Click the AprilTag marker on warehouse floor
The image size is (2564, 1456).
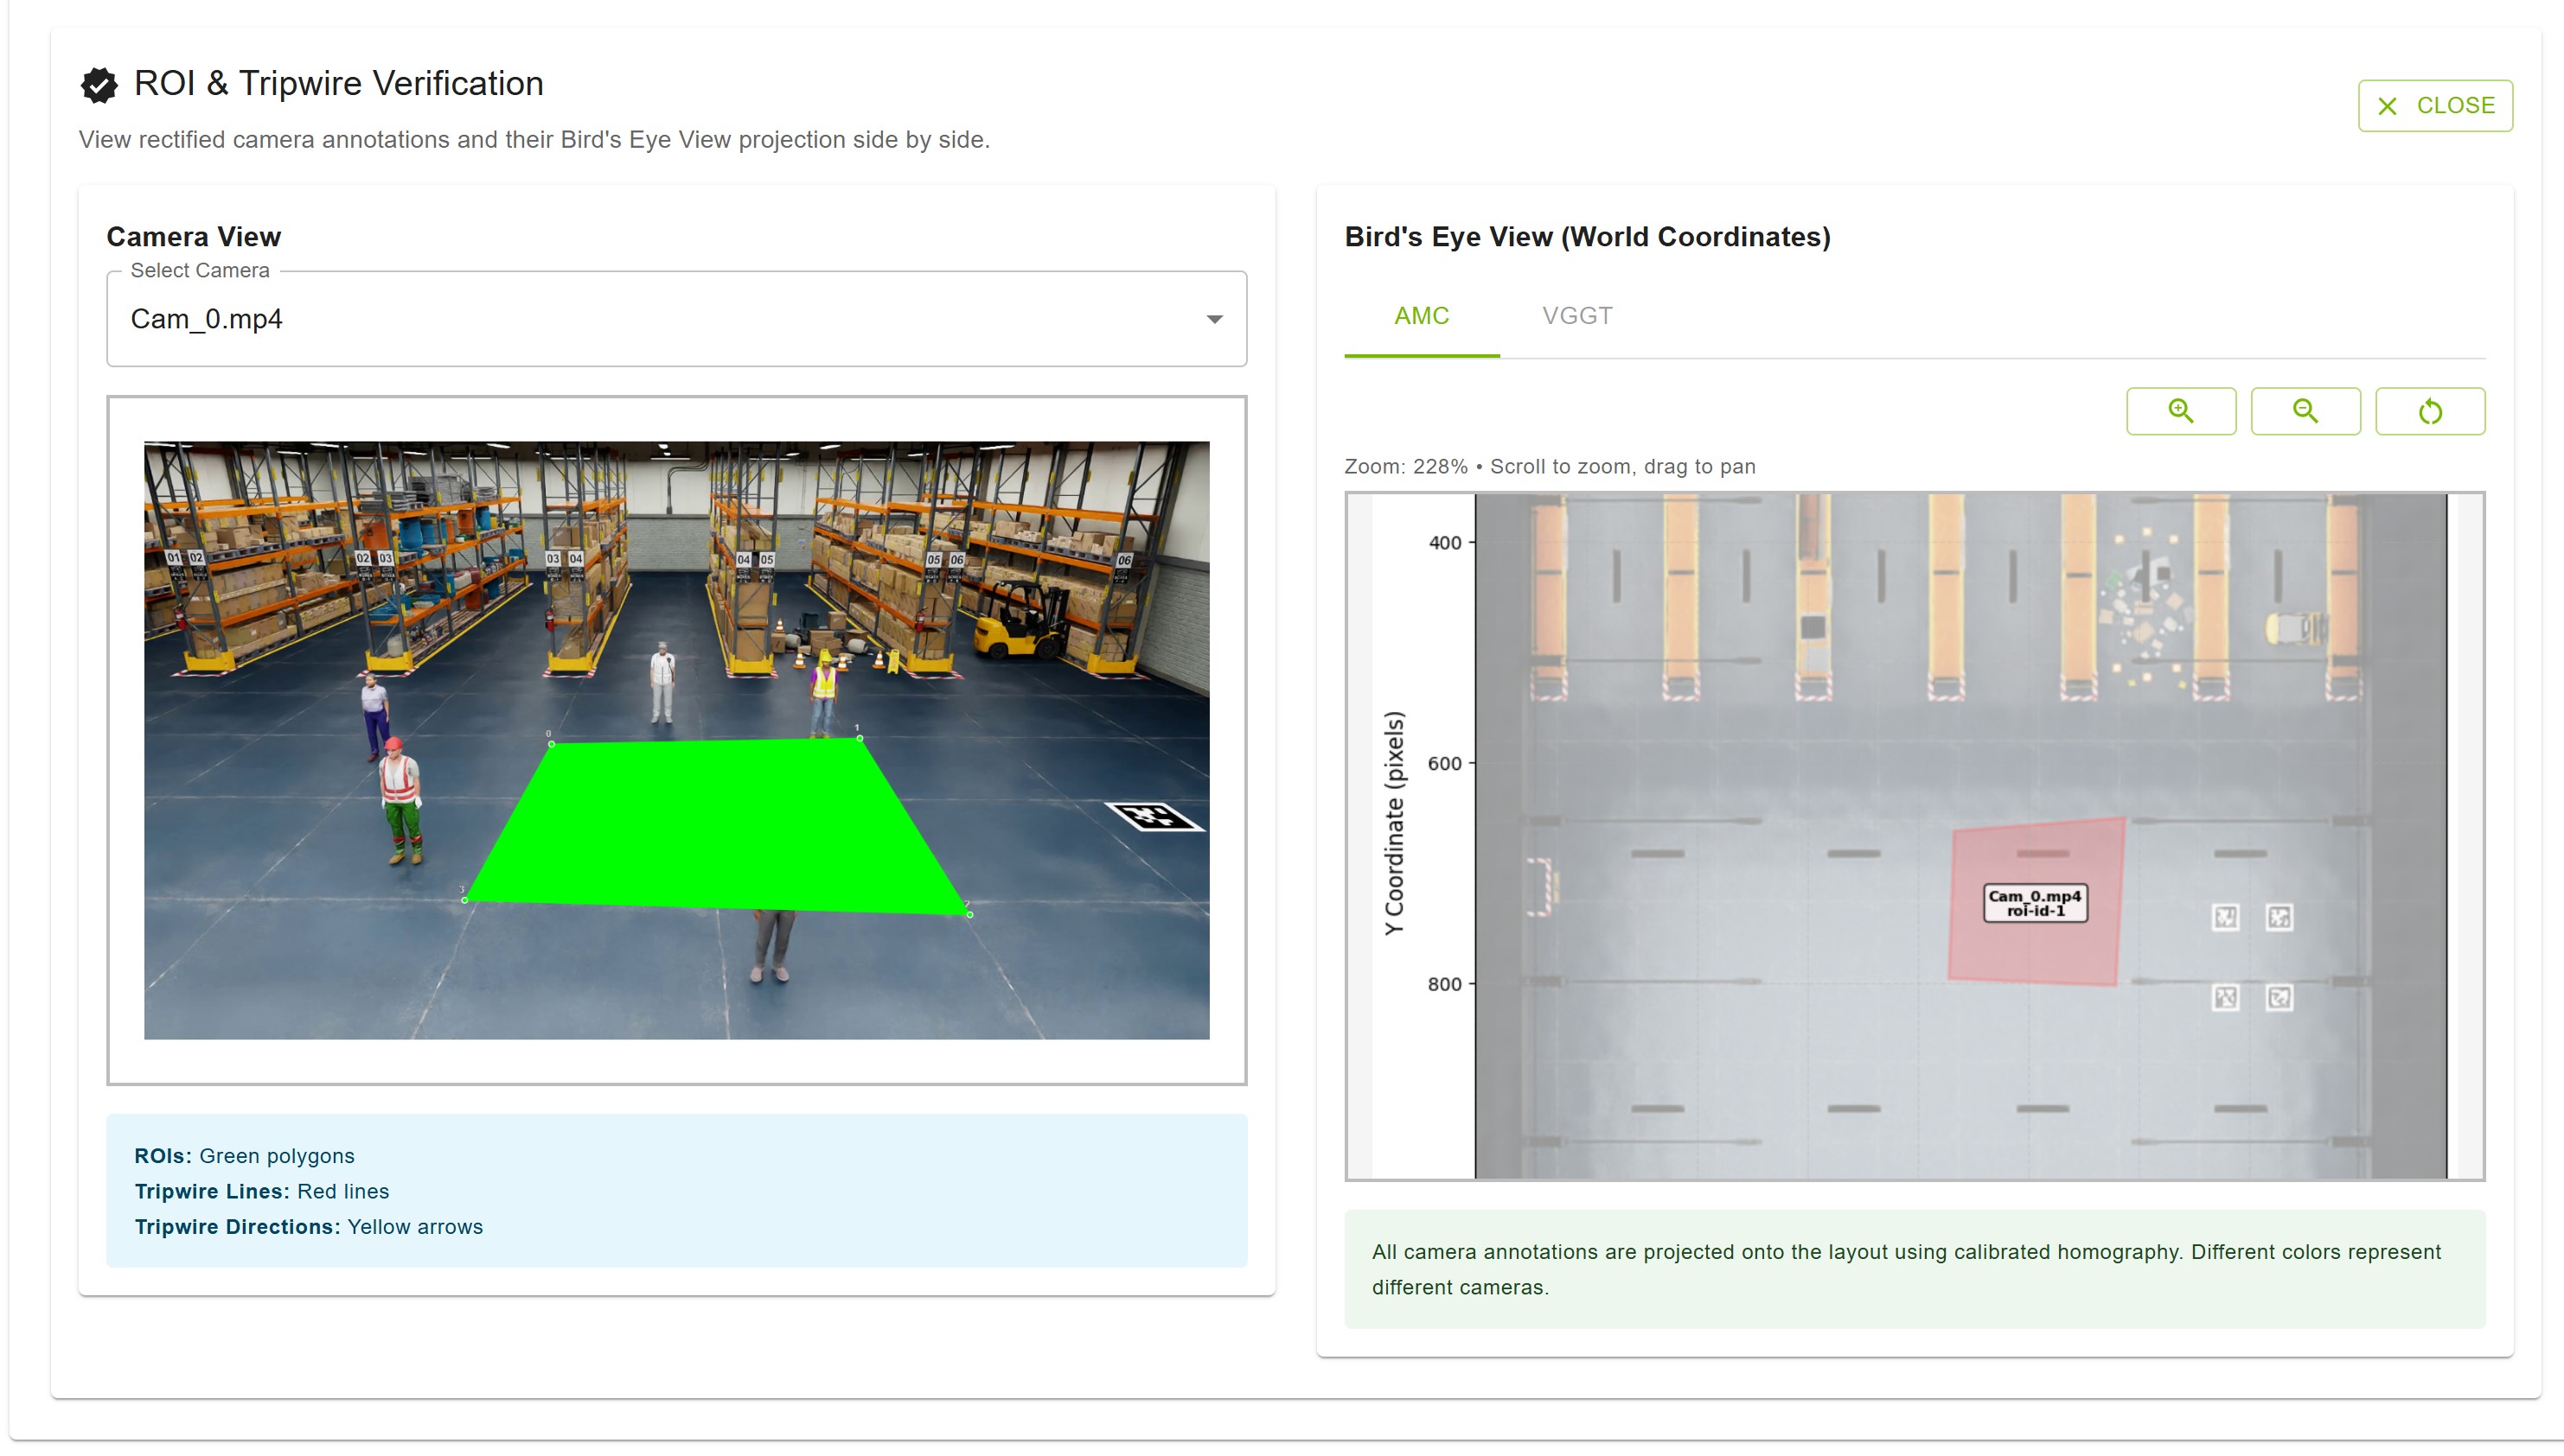coord(1153,816)
